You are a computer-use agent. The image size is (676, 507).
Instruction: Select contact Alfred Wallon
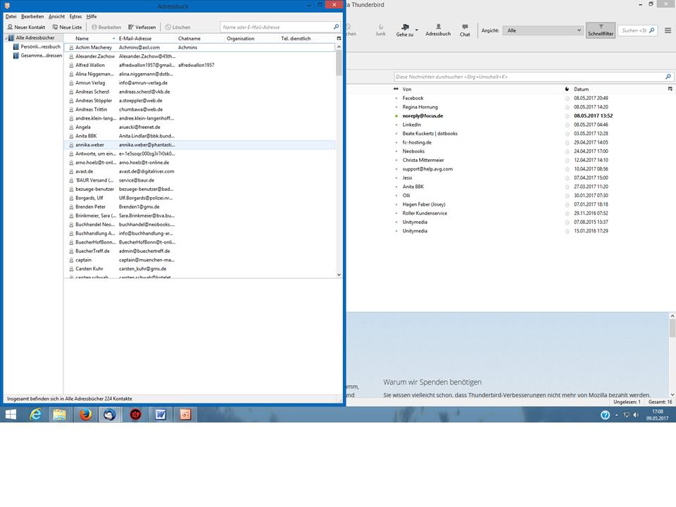pos(199,65)
